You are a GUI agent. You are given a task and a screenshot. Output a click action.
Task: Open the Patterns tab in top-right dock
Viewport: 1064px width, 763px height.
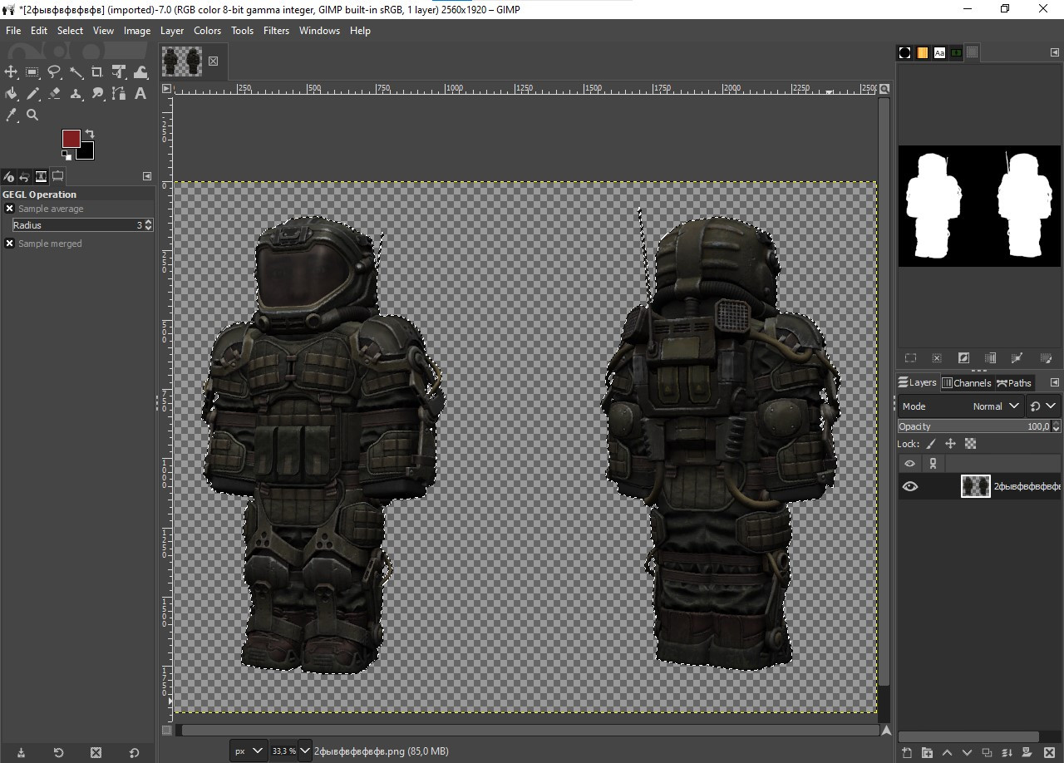tap(922, 52)
